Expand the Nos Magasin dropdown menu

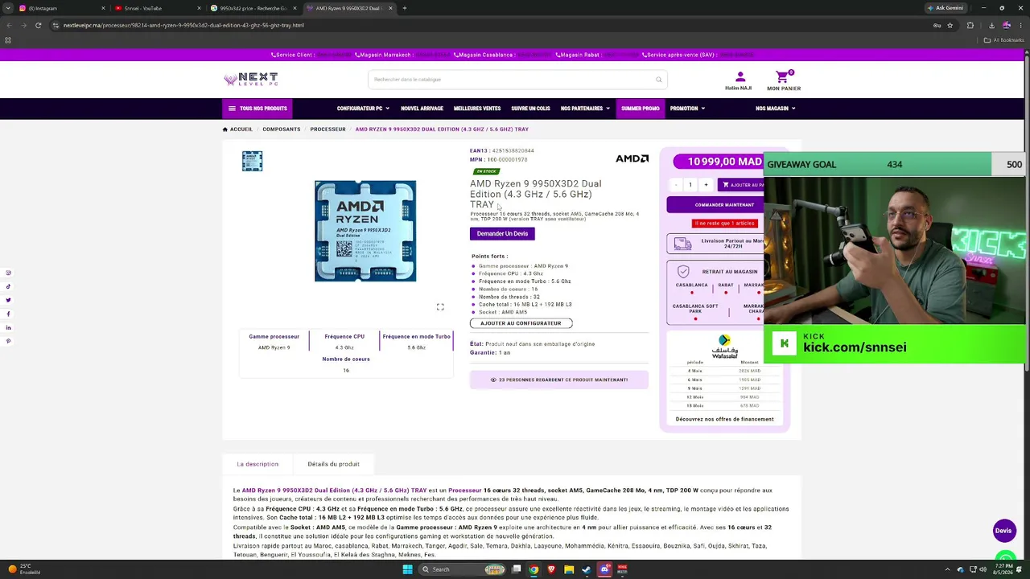tap(775, 109)
